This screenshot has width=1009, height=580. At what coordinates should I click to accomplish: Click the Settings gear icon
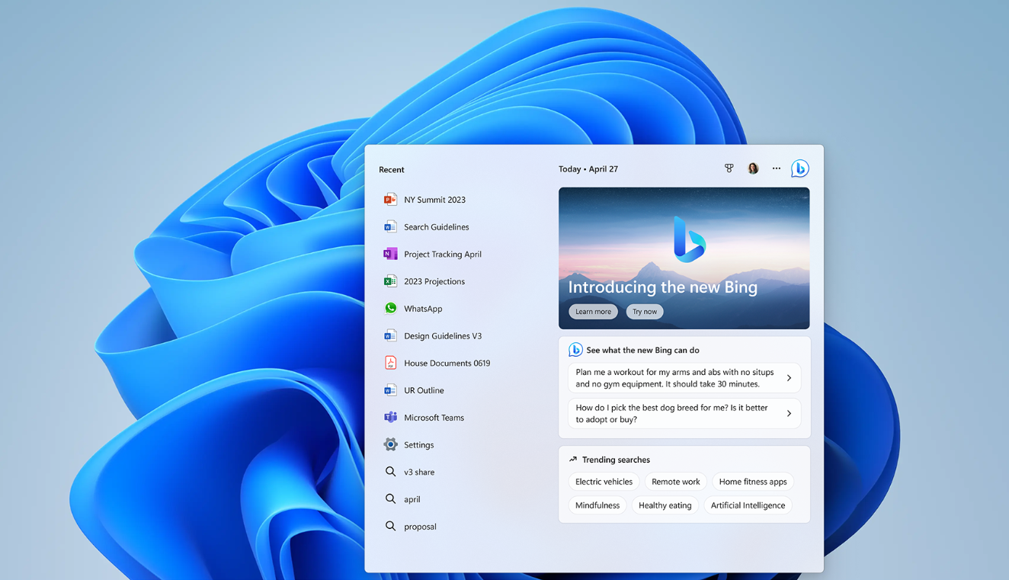(x=390, y=444)
